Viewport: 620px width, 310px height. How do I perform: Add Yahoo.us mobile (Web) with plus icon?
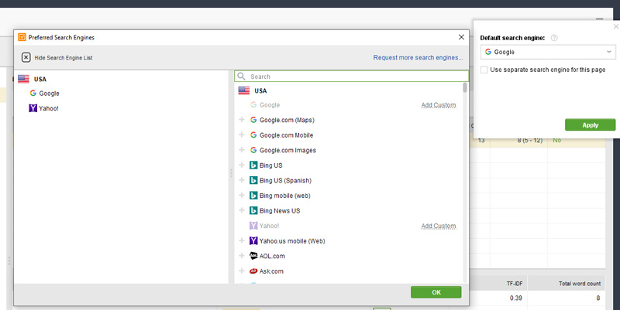(242, 240)
